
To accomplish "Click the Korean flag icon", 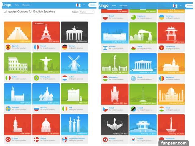I will click(133, 140).
